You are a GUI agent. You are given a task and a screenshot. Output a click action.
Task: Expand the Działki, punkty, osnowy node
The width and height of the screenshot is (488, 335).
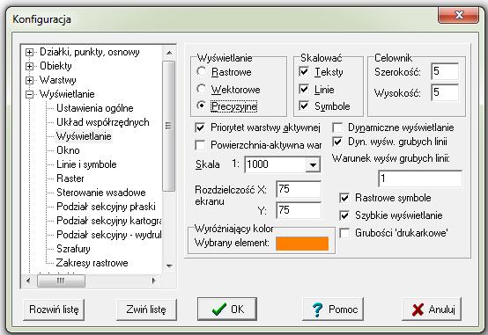pyautogui.click(x=29, y=52)
